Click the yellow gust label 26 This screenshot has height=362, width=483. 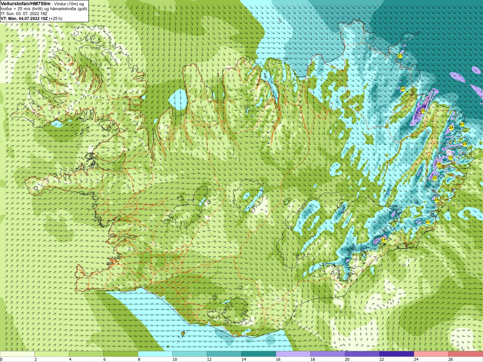[x=437, y=199]
